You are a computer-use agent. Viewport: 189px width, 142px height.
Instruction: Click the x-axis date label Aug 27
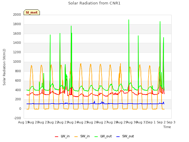102,122
